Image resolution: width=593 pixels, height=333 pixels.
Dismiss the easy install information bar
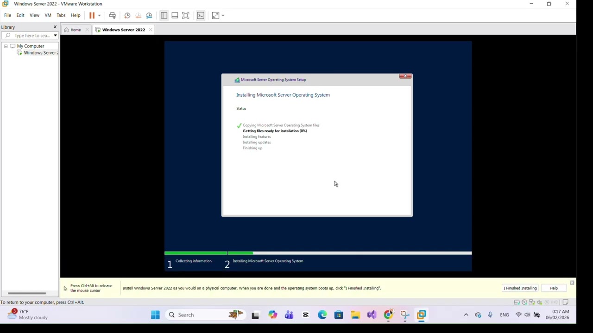(x=572, y=283)
